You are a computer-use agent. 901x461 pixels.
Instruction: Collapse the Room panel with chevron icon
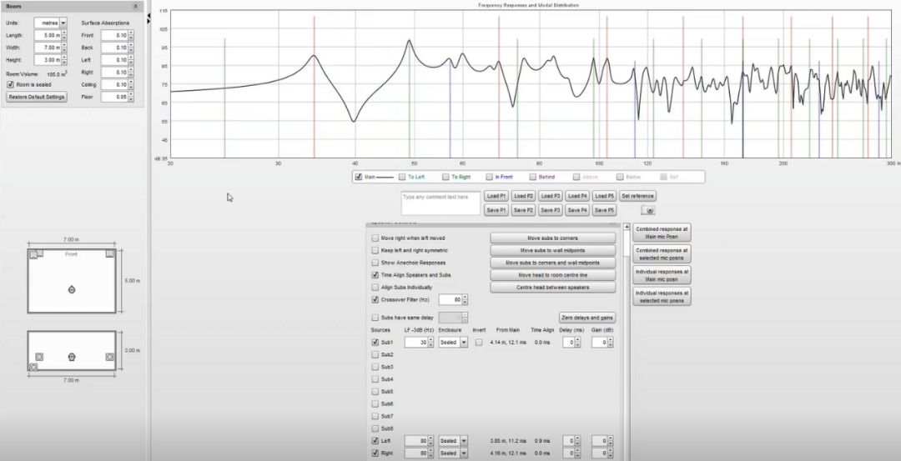click(x=136, y=7)
